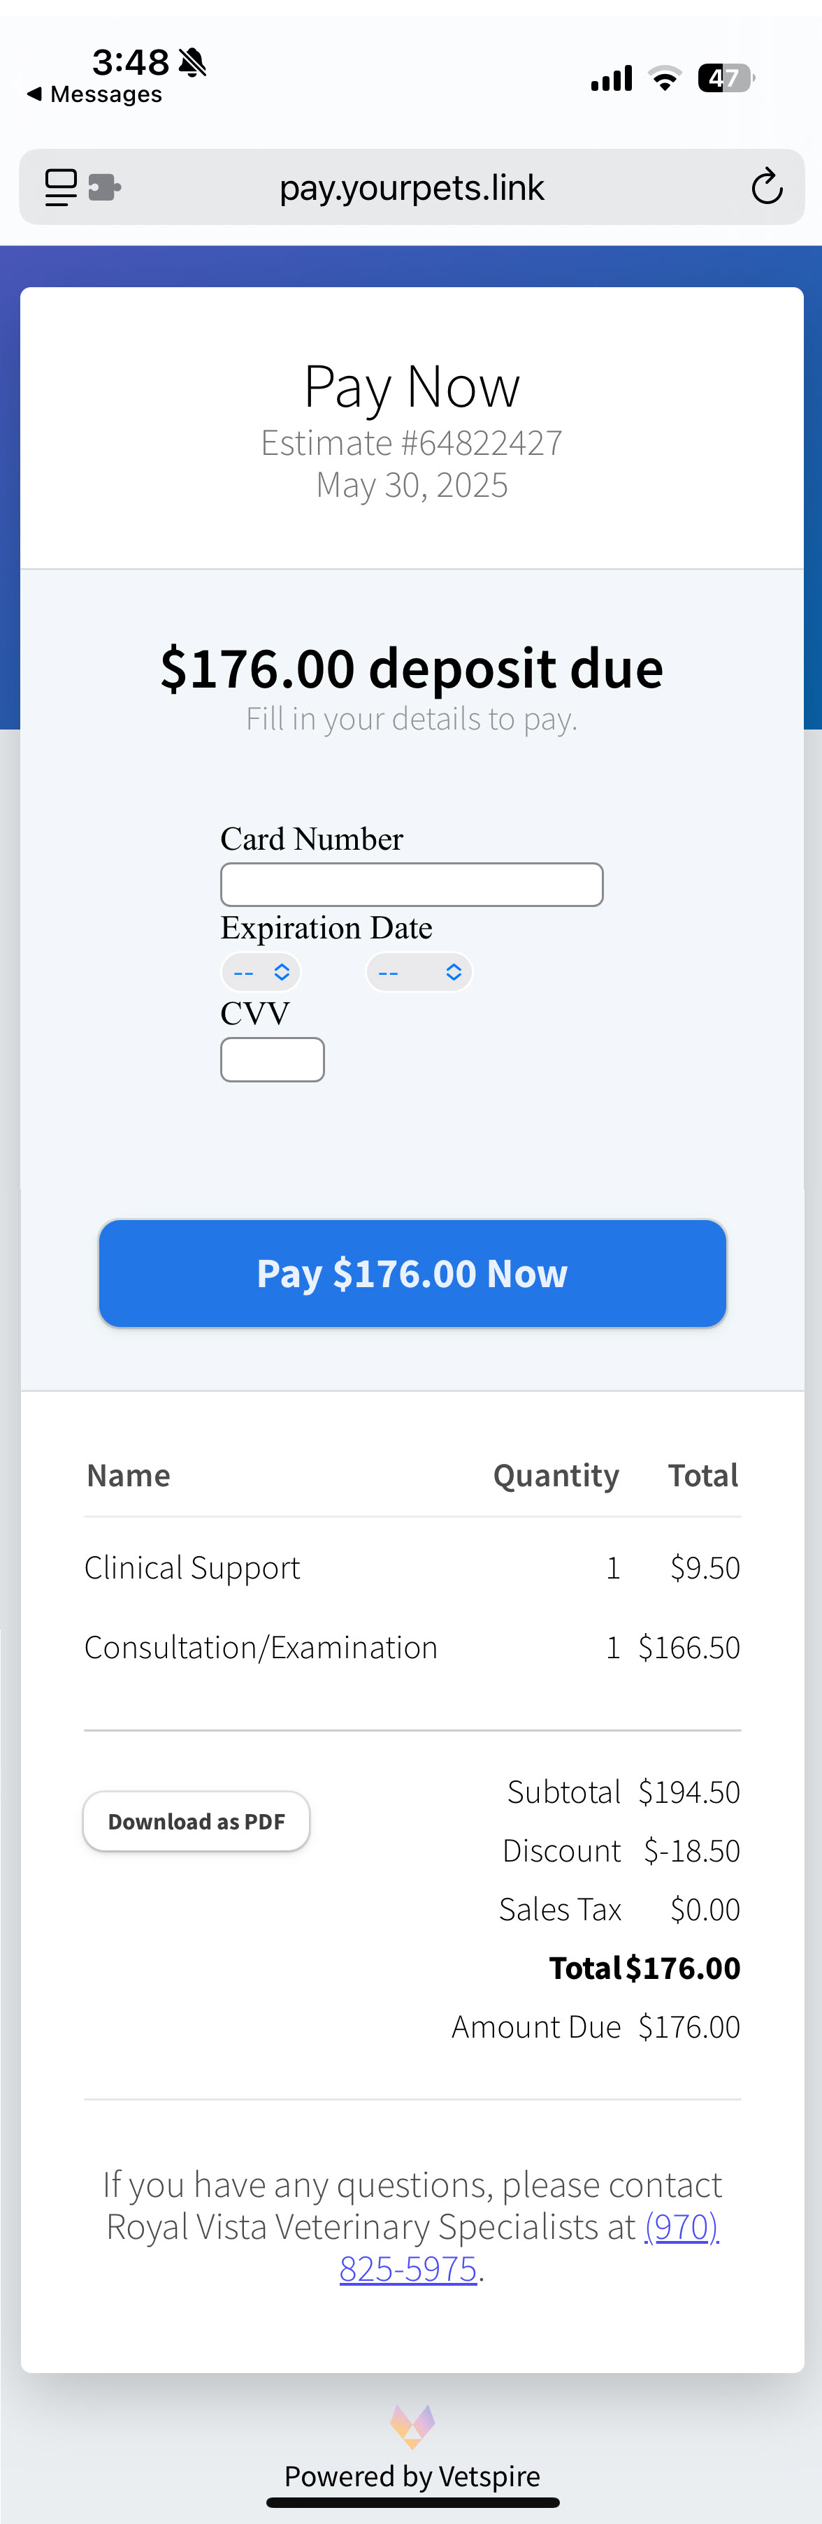Tap the Wi-Fi status icon
822x2524 pixels.
pyautogui.click(x=664, y=78)
